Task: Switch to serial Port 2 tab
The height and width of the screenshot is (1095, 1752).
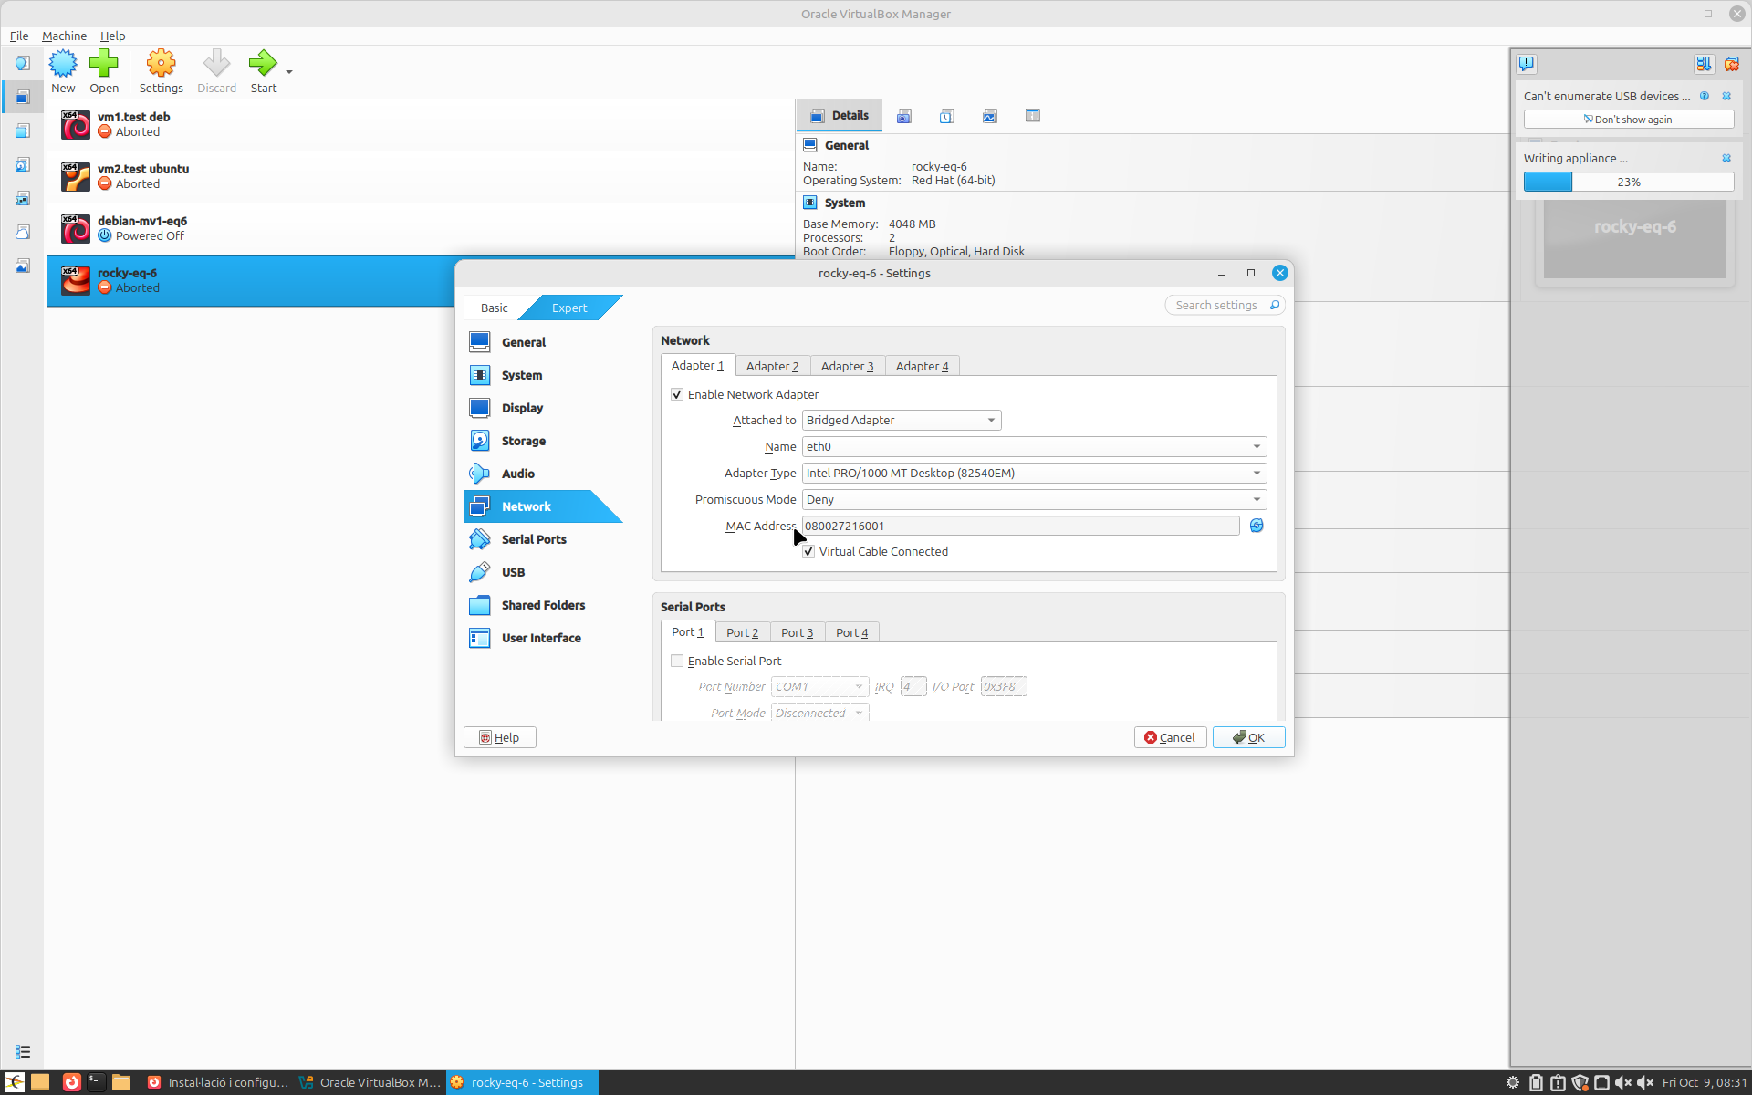Action: (742, 632)
